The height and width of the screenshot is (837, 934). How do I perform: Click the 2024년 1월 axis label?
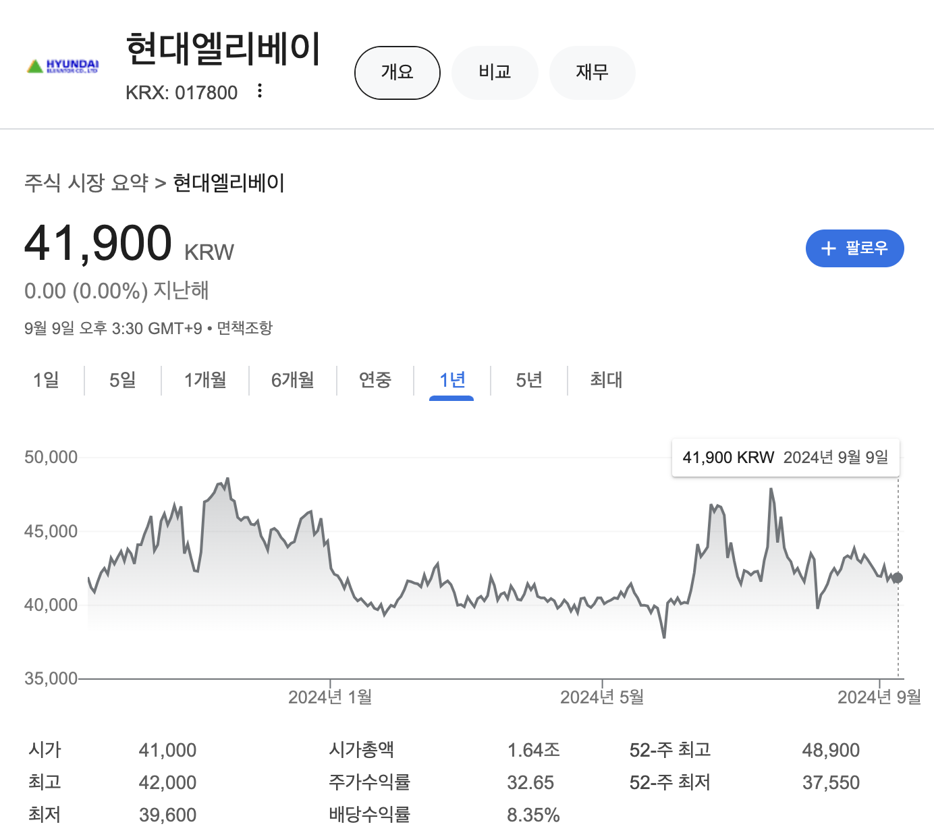tap(330, 697)
